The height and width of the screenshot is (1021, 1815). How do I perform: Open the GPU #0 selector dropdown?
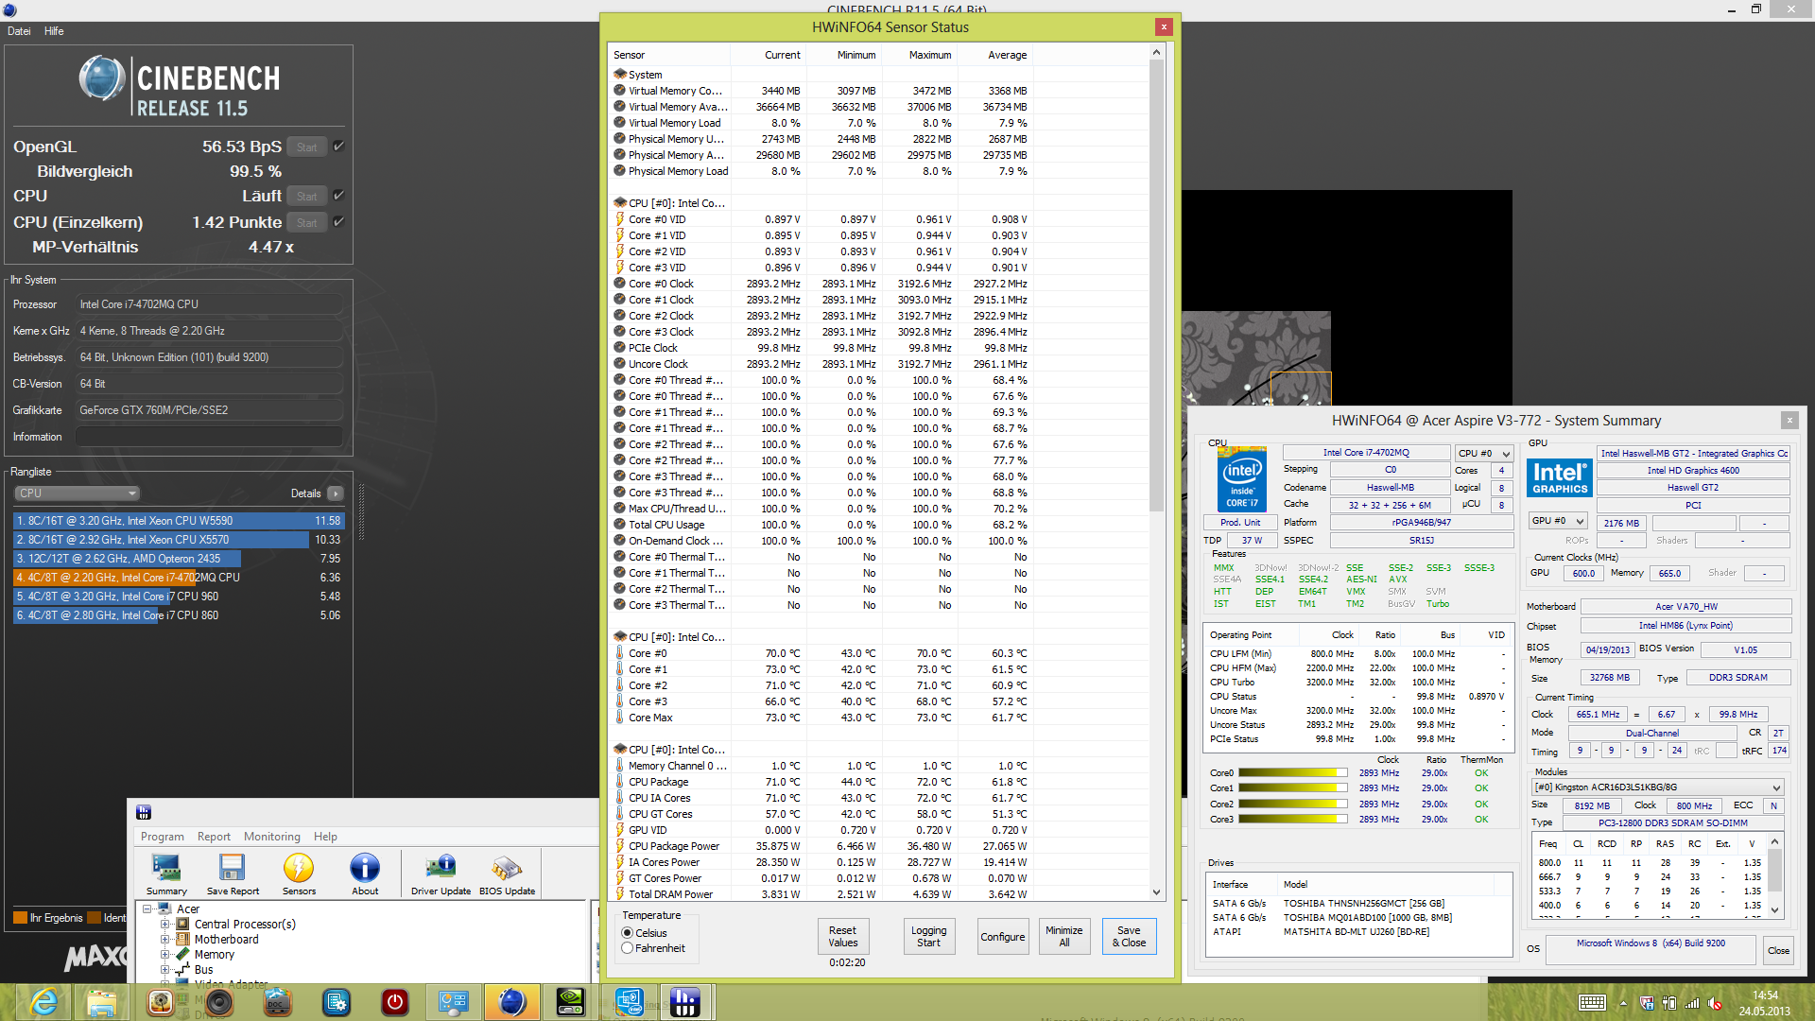click(1558, 522)
